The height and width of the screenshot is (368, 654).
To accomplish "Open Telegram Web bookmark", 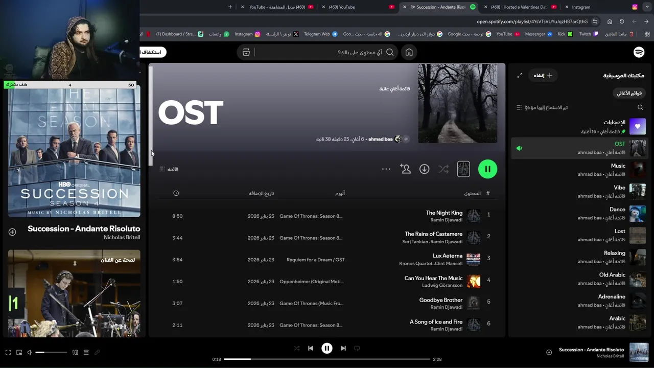I will pos(320,34).
